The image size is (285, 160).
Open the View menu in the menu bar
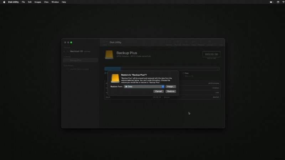pyautogui.click(x=46, y=2)
